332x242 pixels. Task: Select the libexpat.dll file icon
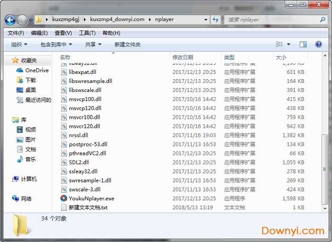(64, 72)
